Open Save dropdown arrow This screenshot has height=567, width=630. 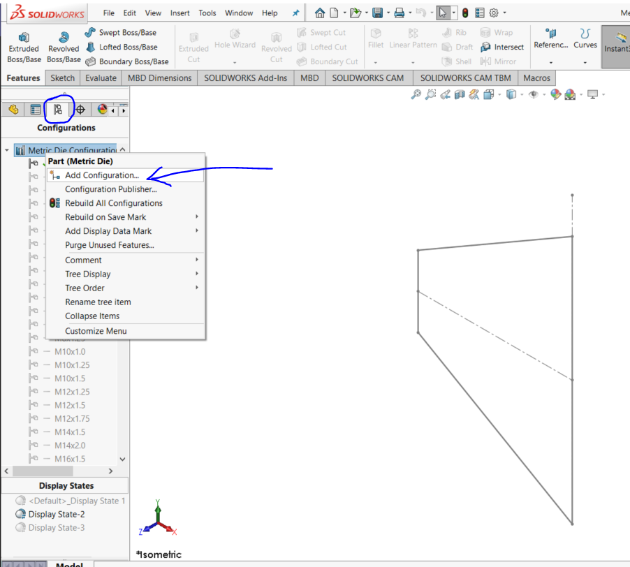tap(388, 13)
